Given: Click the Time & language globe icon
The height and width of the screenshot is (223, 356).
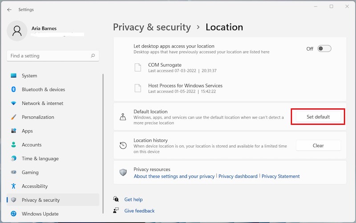Looking at the screenshot, I should pos(14,159).
